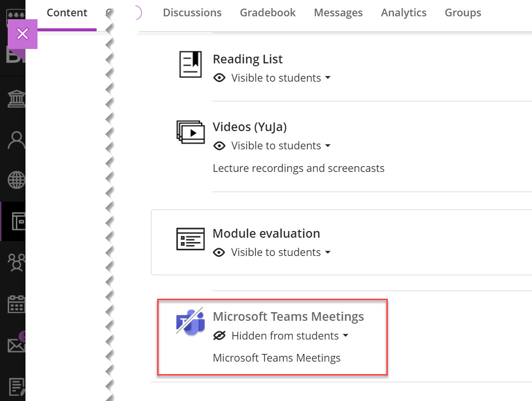This screenshot has width=532, height=401.
Task: Click the Videos (YuJa) media icon
Action: [190, 132]
